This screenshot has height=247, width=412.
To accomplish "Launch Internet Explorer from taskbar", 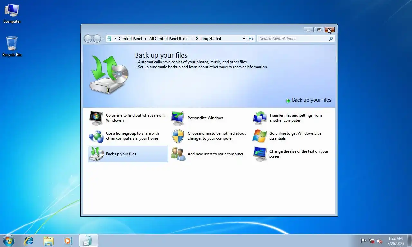I will [x=29, y=241].
